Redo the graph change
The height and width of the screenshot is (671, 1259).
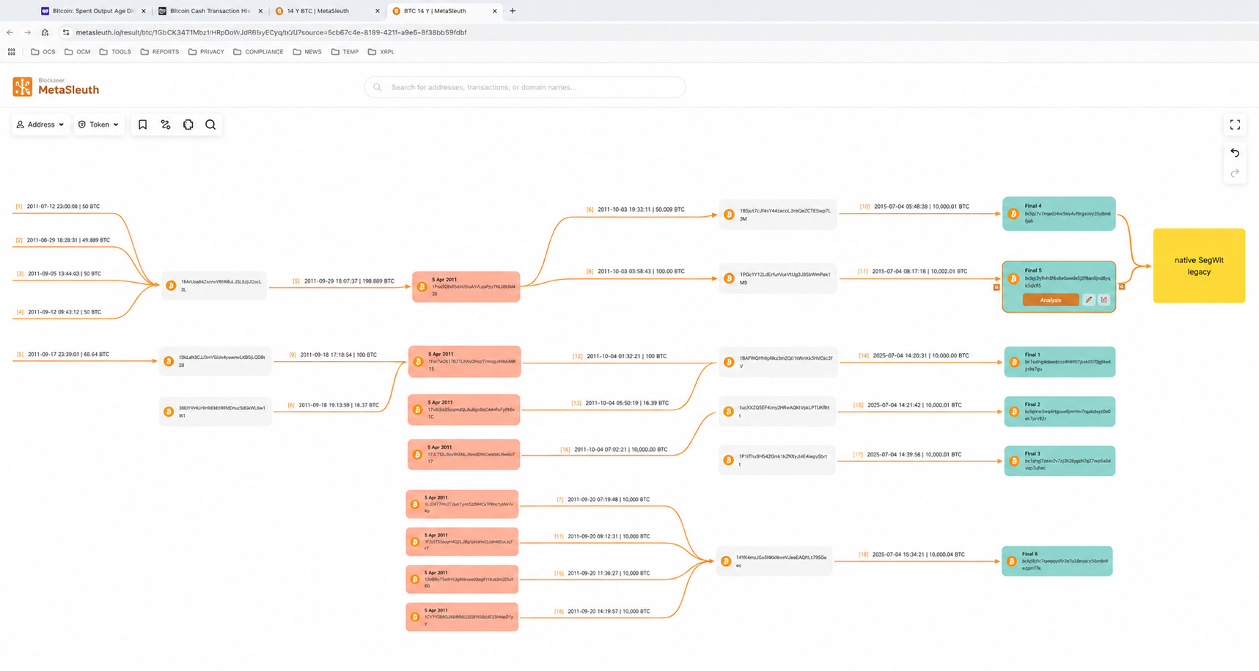click(1235, 173)
